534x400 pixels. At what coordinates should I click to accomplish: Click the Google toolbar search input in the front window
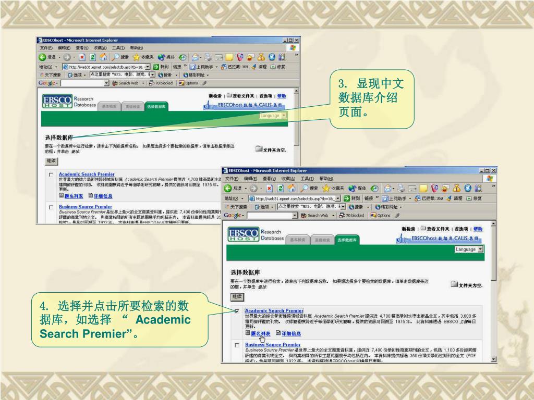[x=270, y=215]
